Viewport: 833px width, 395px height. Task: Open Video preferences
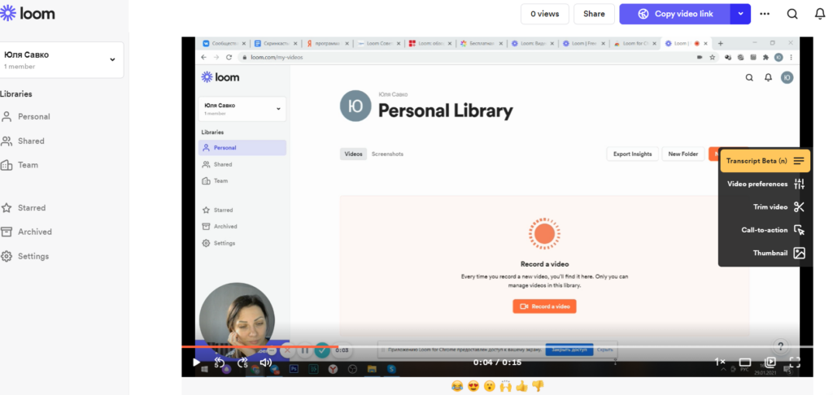point(765,184)
